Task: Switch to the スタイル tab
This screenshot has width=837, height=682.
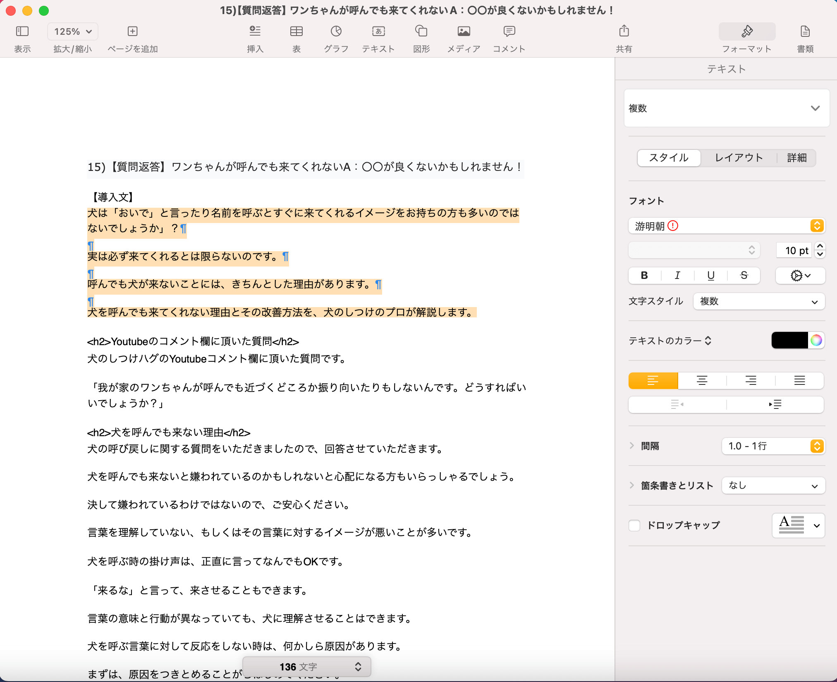Action: tap(669, 158)
